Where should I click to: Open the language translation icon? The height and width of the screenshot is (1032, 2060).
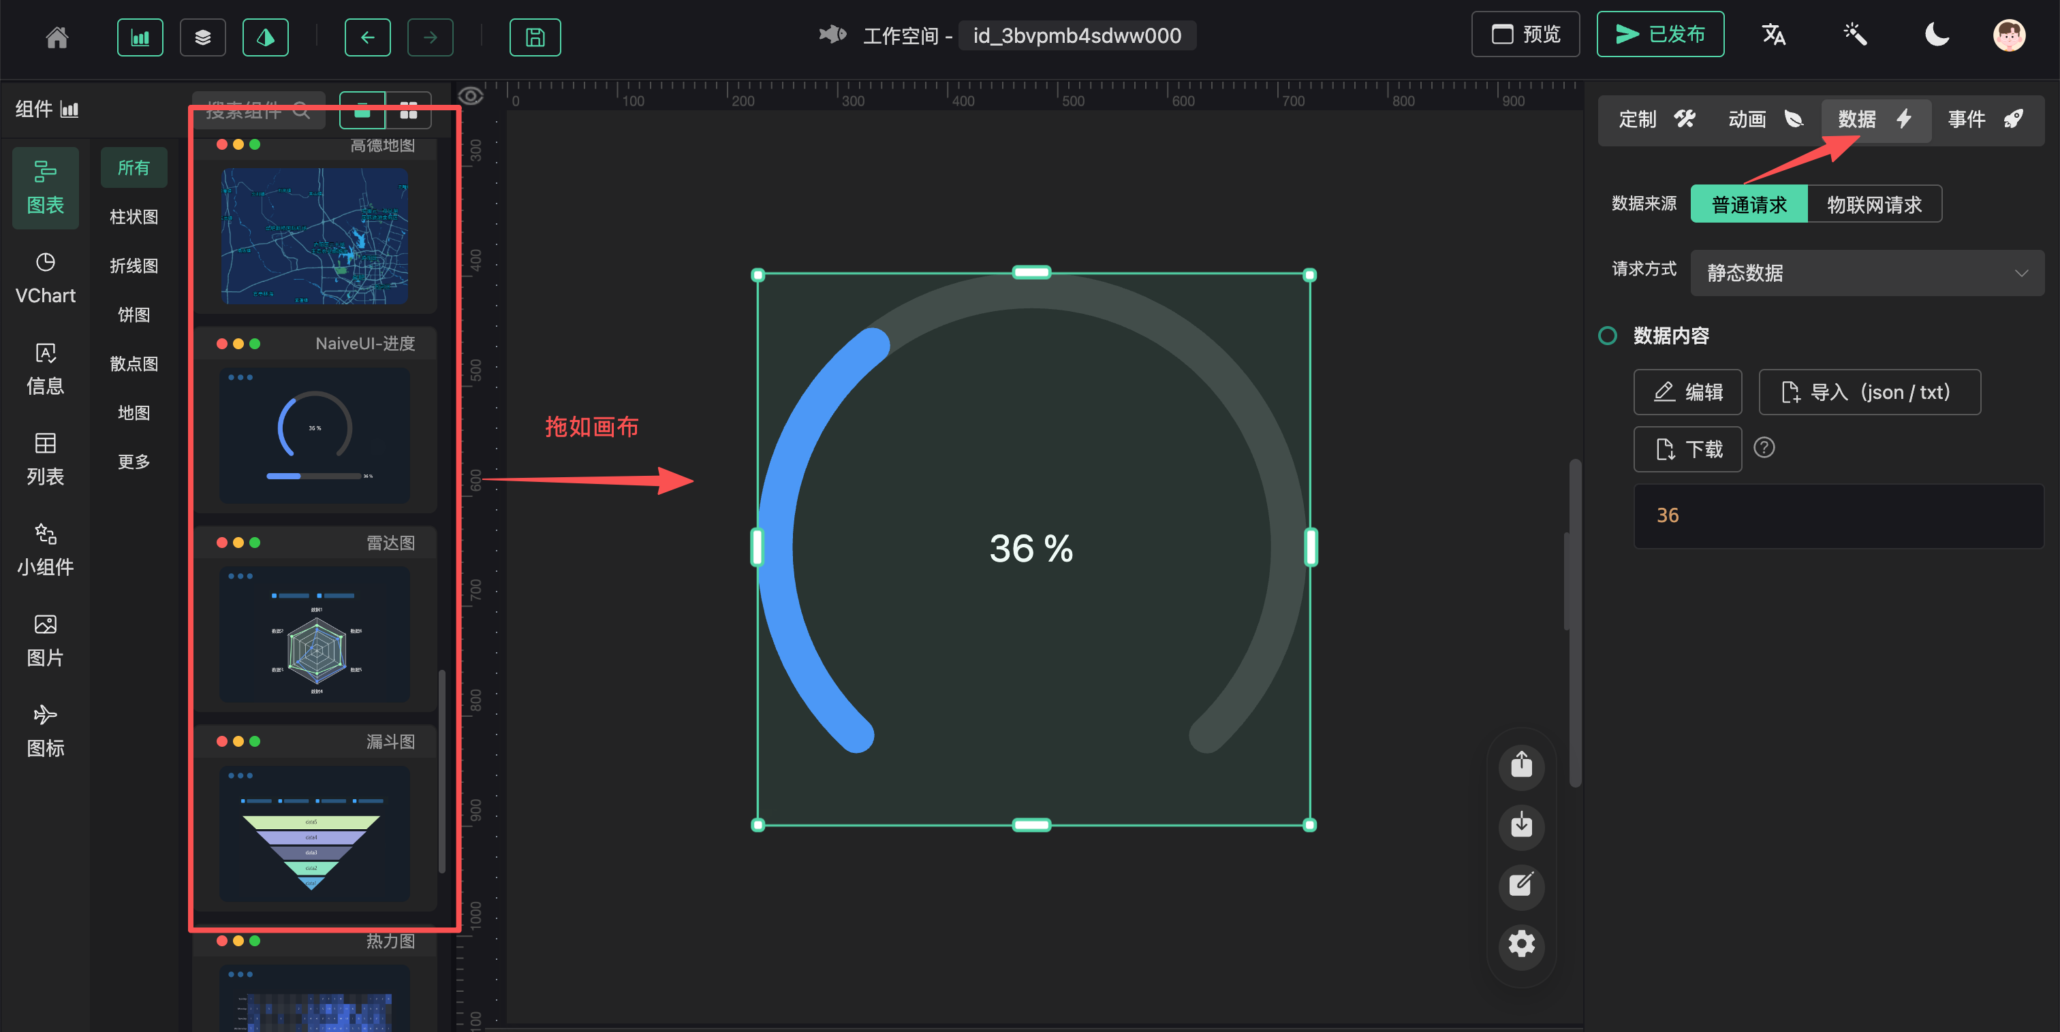[1773, 35]
